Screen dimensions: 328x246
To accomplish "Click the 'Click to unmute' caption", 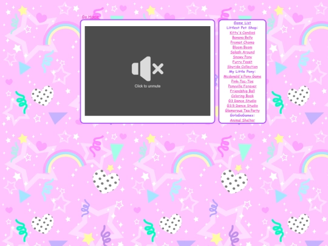I will click(x=148, y=86).
